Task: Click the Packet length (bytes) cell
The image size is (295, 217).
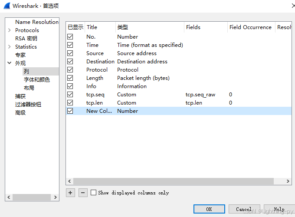Action: pos(143,78)
